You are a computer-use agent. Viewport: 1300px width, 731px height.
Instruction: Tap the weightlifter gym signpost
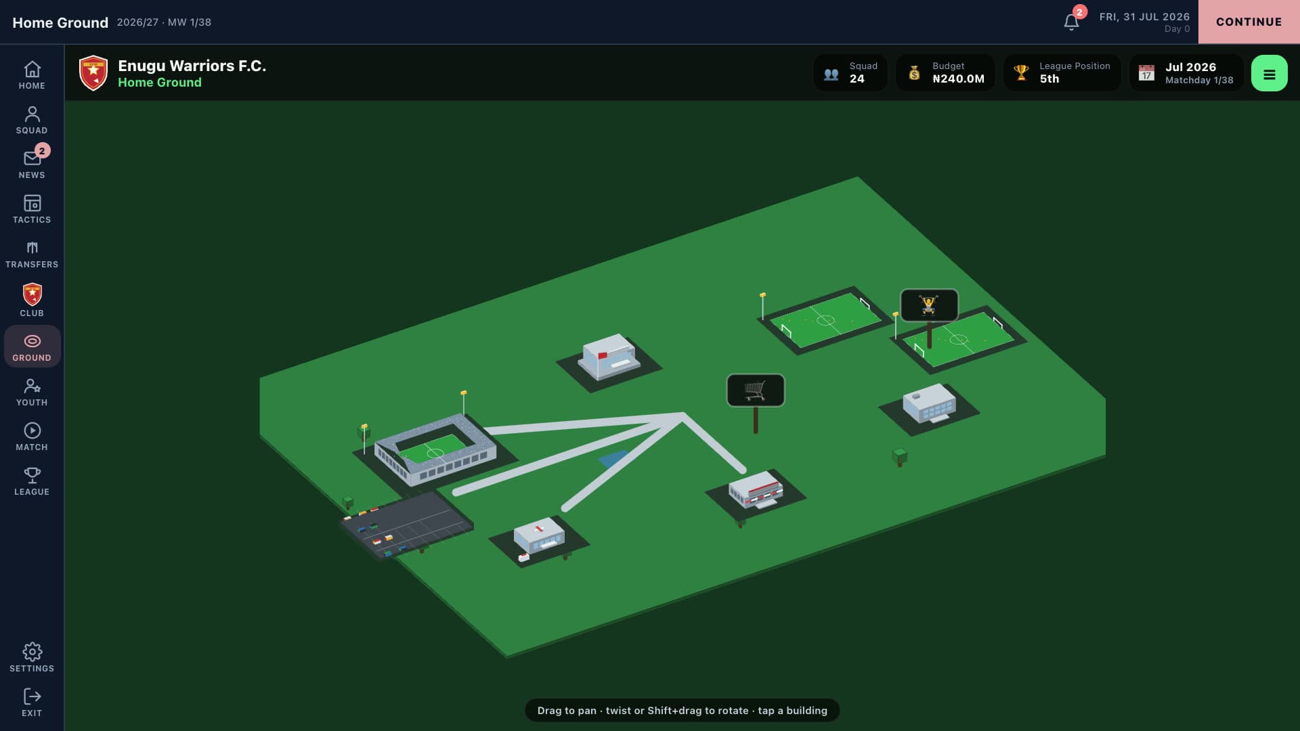[x=929, y=306]
